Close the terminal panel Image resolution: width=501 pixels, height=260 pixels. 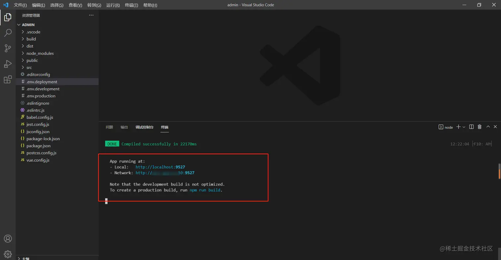pyautogui.click(x=495, y=127)
